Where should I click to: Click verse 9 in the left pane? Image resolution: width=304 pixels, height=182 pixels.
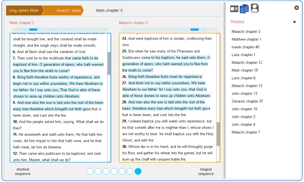(x=58, y=109)
